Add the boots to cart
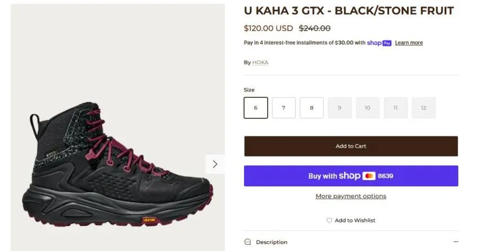Viewport: 478px width, 251px height. pos(351,146)
